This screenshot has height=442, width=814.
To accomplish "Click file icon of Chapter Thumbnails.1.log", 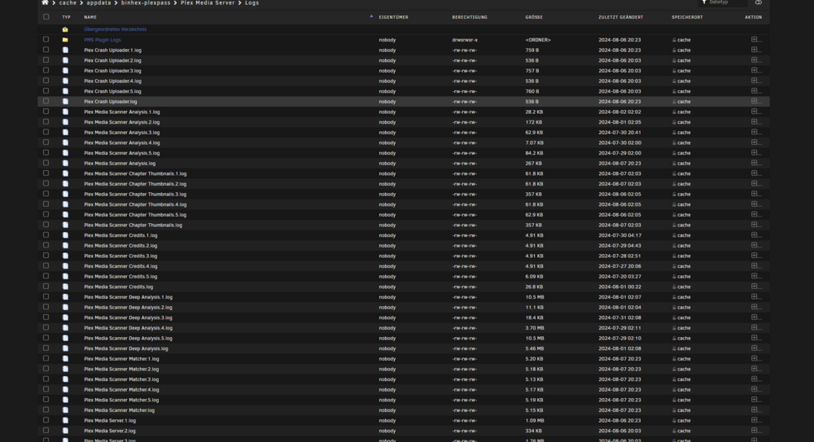I will [65, 173].
